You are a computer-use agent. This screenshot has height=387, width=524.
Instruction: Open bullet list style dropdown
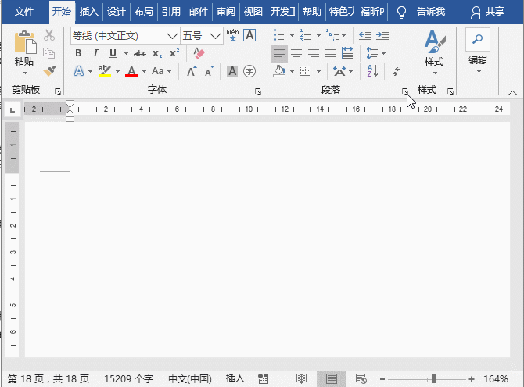(292, 35)
